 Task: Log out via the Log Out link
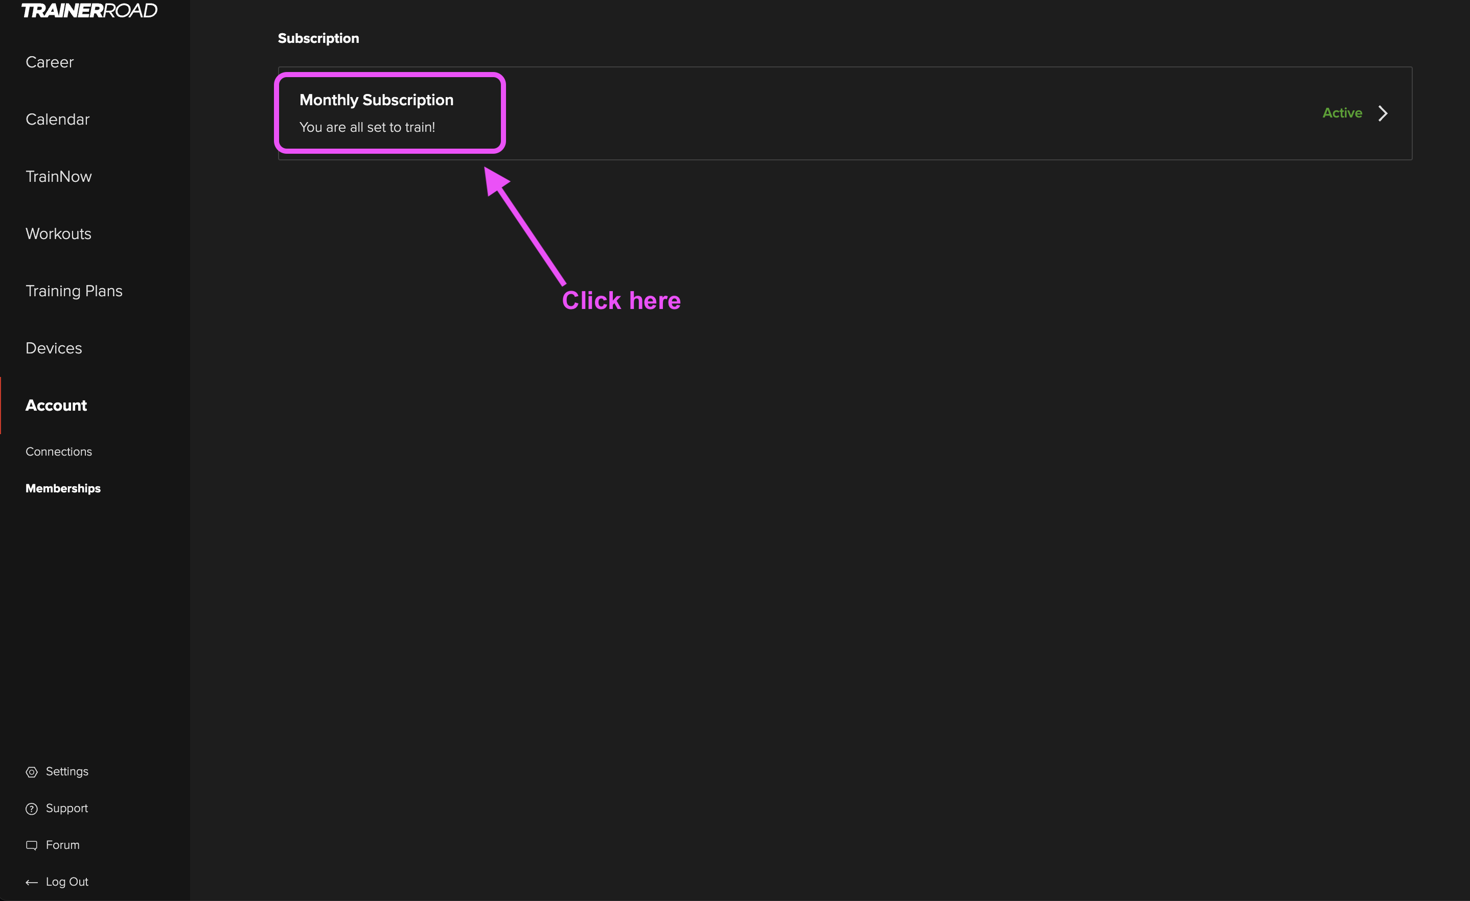(x=67, y=882)
